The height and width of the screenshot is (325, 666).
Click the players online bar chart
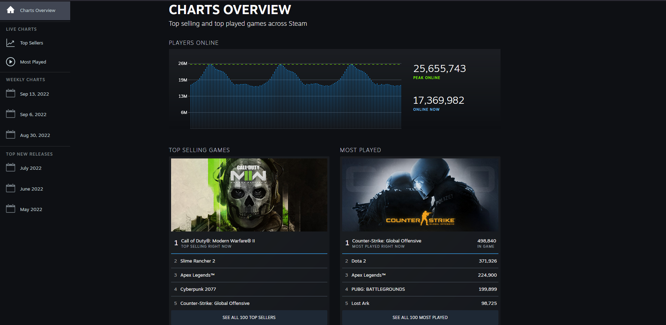296,96
